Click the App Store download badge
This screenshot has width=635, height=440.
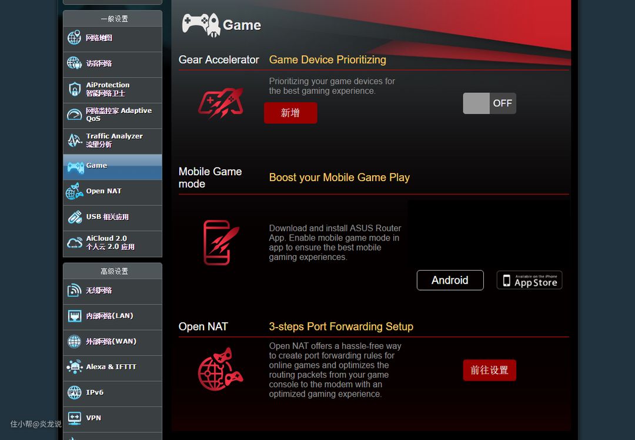529,281
